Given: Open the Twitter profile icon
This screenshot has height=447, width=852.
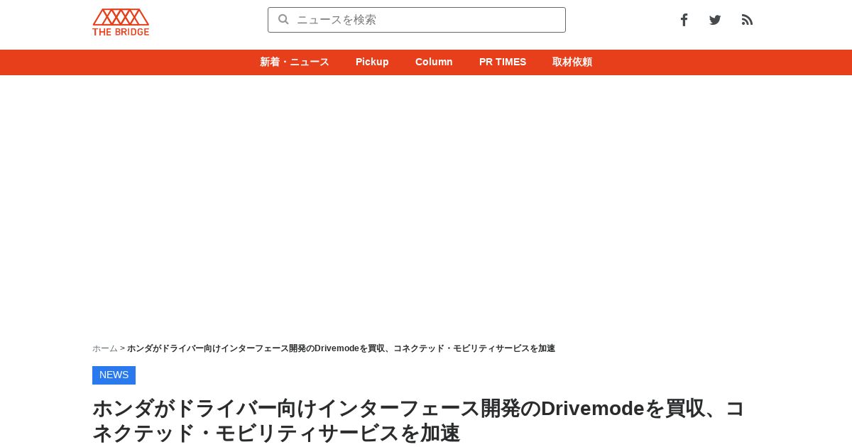Looking at the screenshot, I should coord(715,20).
